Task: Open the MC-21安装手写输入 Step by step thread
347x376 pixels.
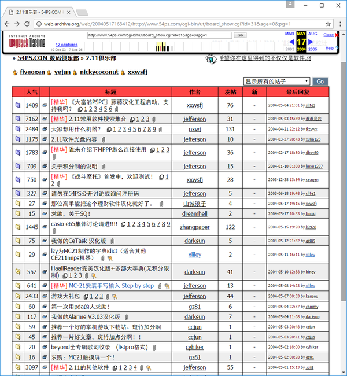Action: tap(111, 286)
